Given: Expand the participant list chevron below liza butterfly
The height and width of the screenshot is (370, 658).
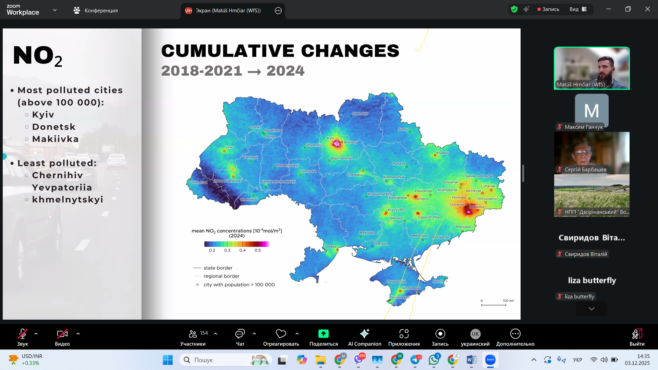Looking at the screenshot, I should [591, 309].
